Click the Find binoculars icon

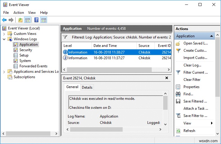[x=178, y=94]
